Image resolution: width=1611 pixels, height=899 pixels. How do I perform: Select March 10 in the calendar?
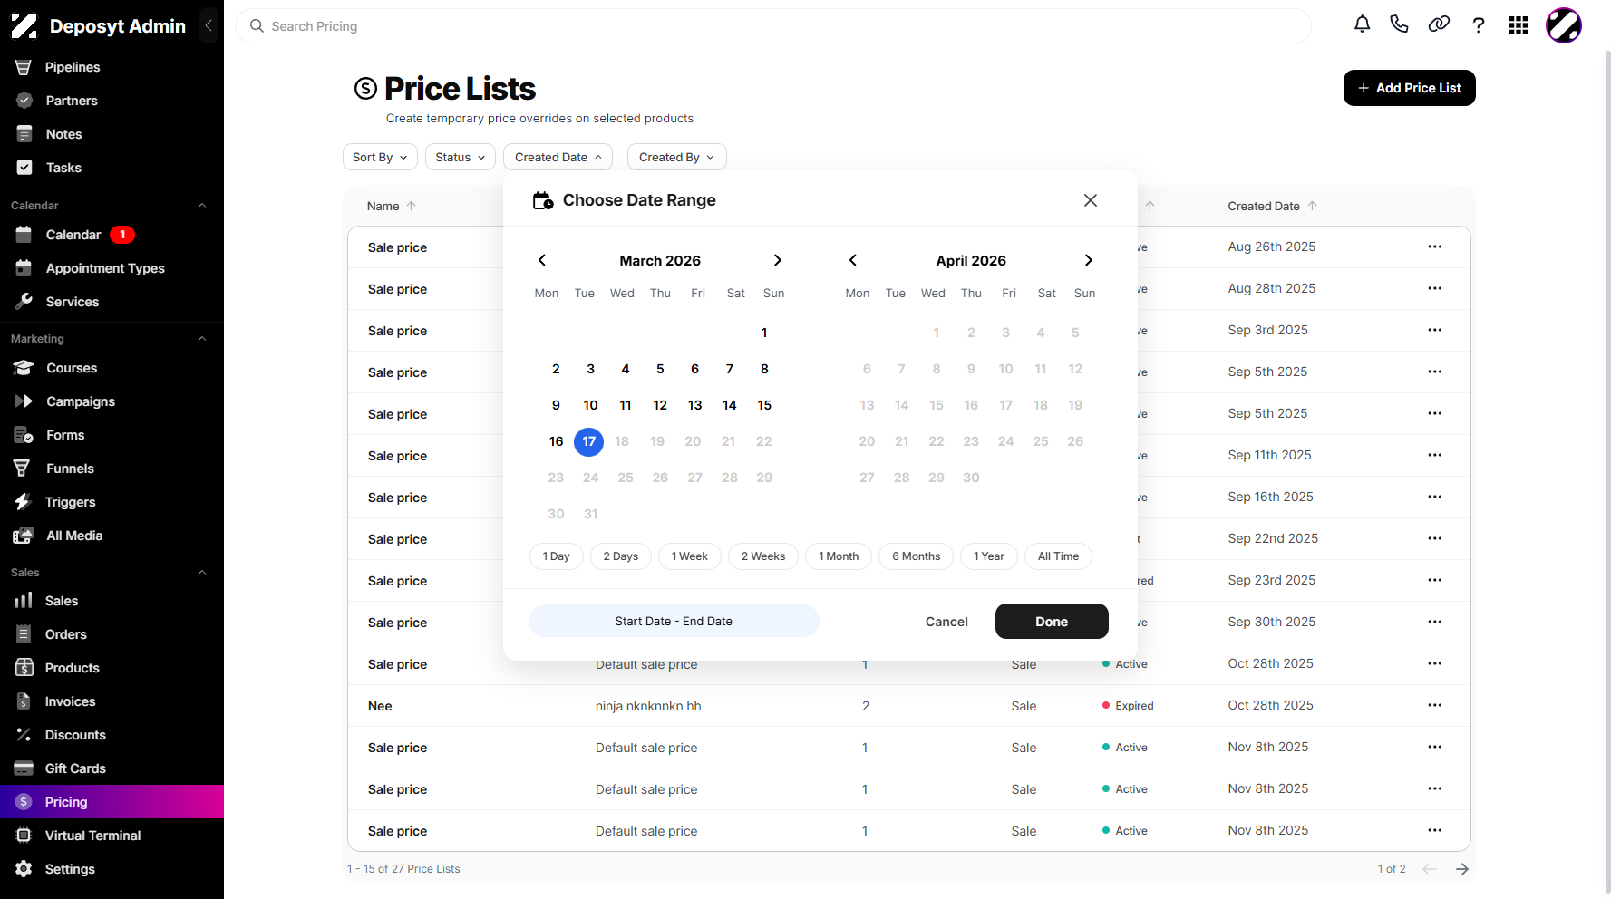point(590,405)
